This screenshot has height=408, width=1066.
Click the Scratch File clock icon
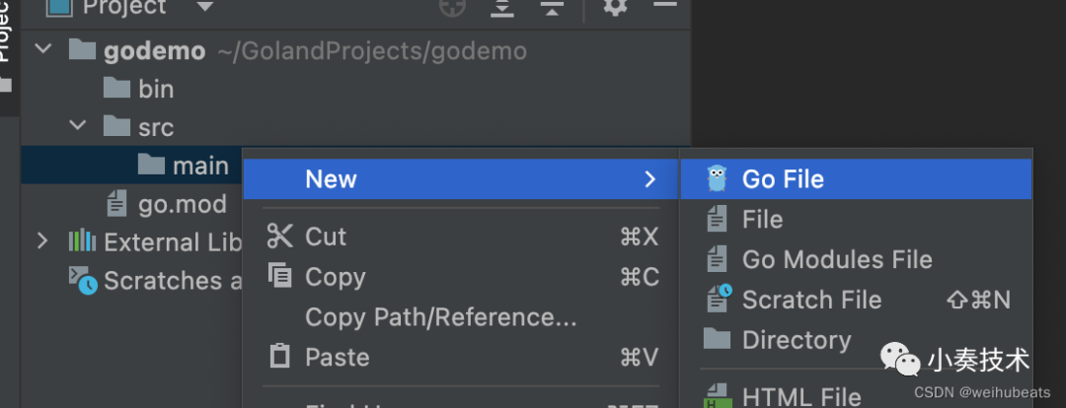coord(718,300)
